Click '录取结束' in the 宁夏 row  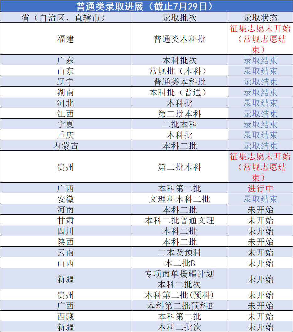(260, 124)
